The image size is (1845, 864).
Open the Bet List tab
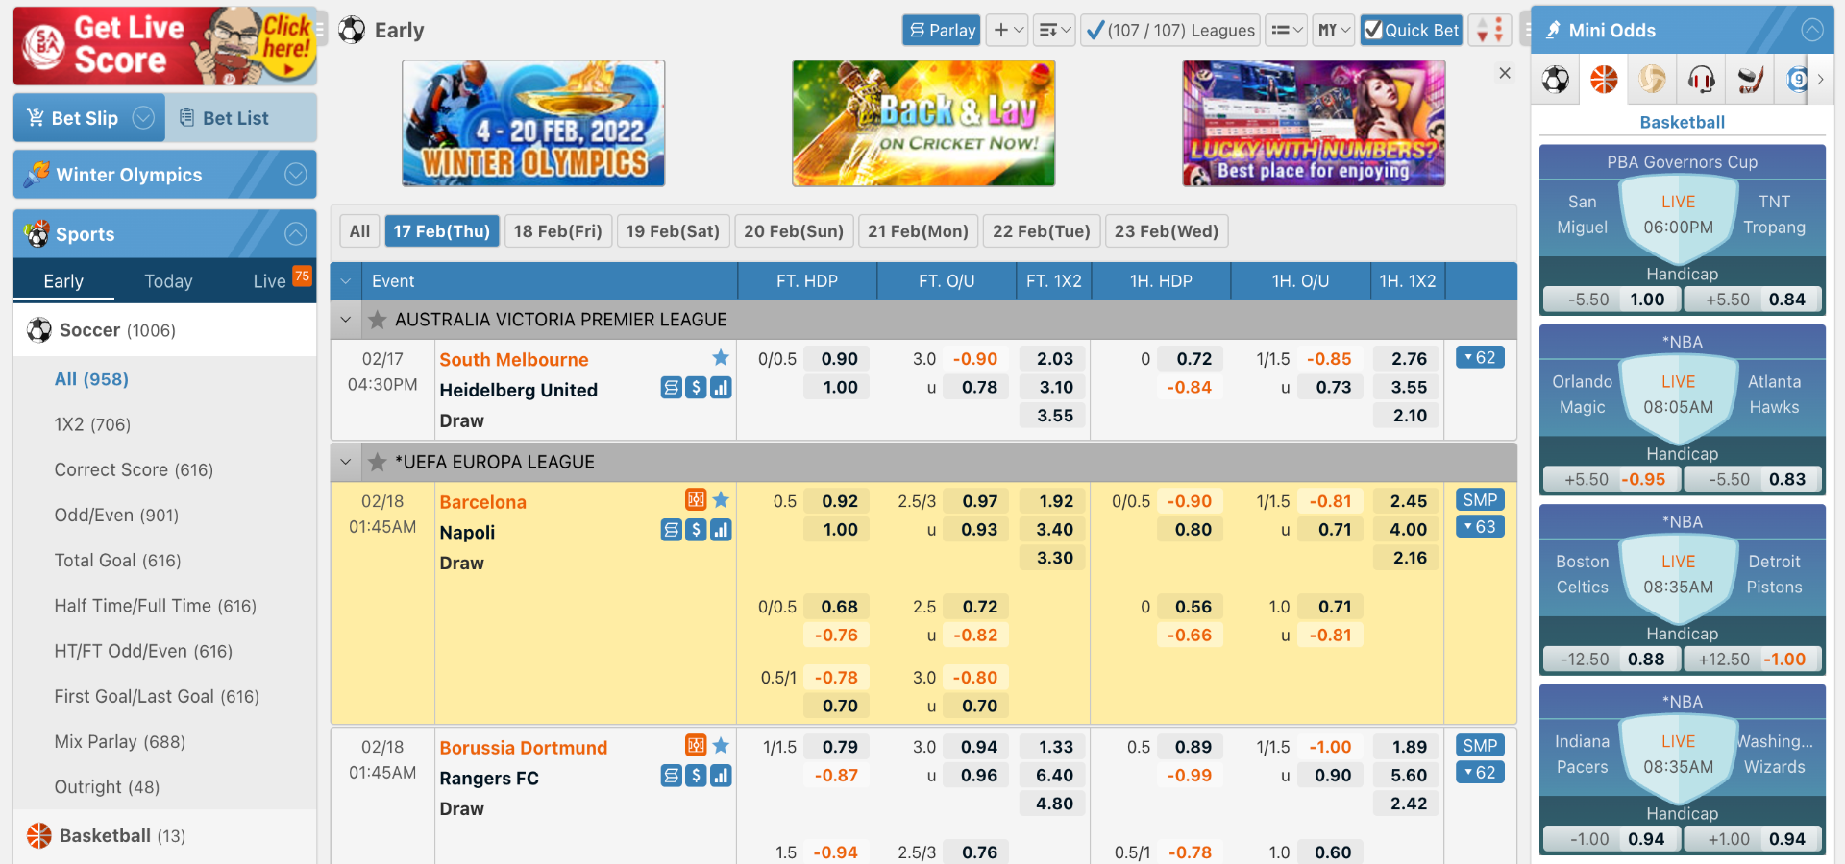240,117
